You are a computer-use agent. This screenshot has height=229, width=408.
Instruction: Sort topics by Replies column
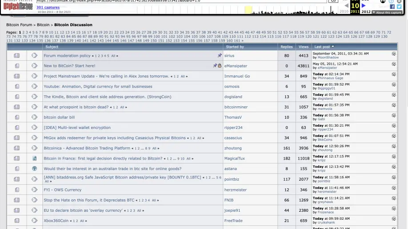point(287,47)
